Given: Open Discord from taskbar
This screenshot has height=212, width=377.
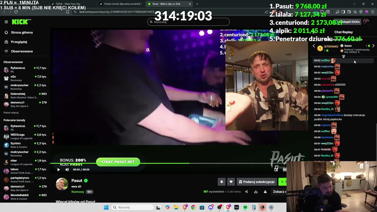Looking at the screenshot, I should [x=211, y=207].
